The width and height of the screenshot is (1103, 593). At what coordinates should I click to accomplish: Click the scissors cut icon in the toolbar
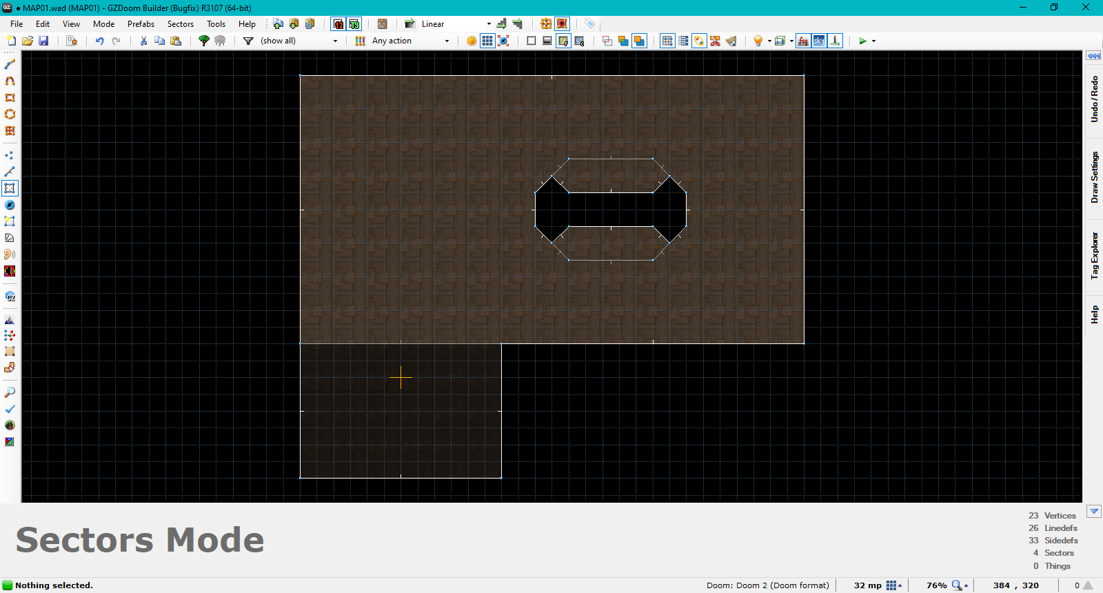[x=143, y=41]
